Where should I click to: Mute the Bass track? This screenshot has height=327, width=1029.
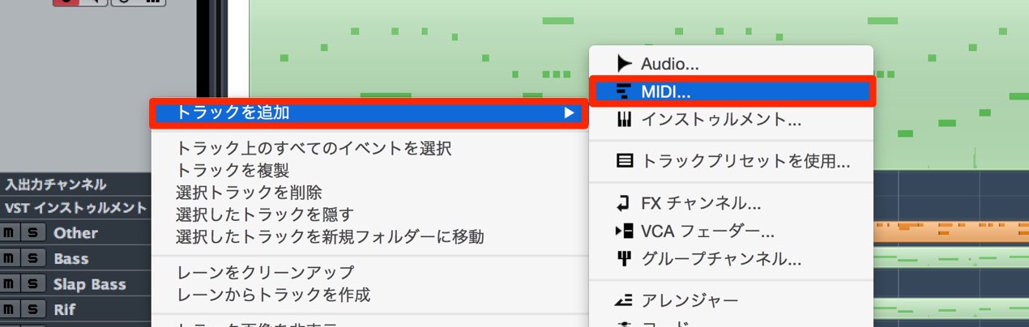[x=8, y=259]
